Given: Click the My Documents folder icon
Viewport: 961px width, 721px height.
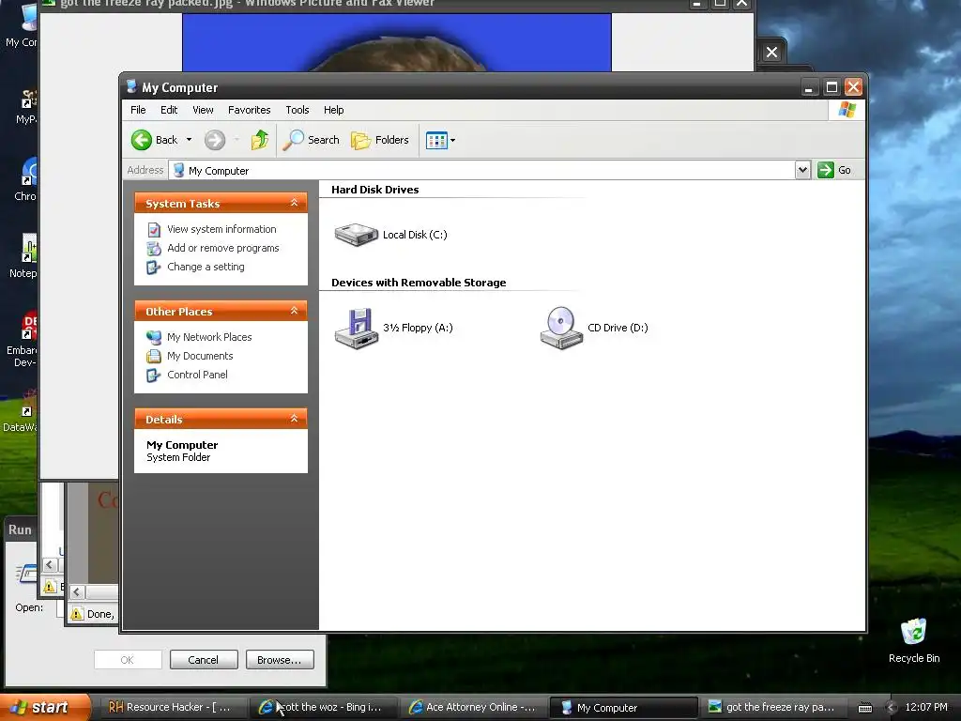Looking at the screenshot, I should pyautogui.click(x=154, y=356).
